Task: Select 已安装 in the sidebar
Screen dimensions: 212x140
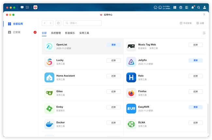Action: pos(21,32)
